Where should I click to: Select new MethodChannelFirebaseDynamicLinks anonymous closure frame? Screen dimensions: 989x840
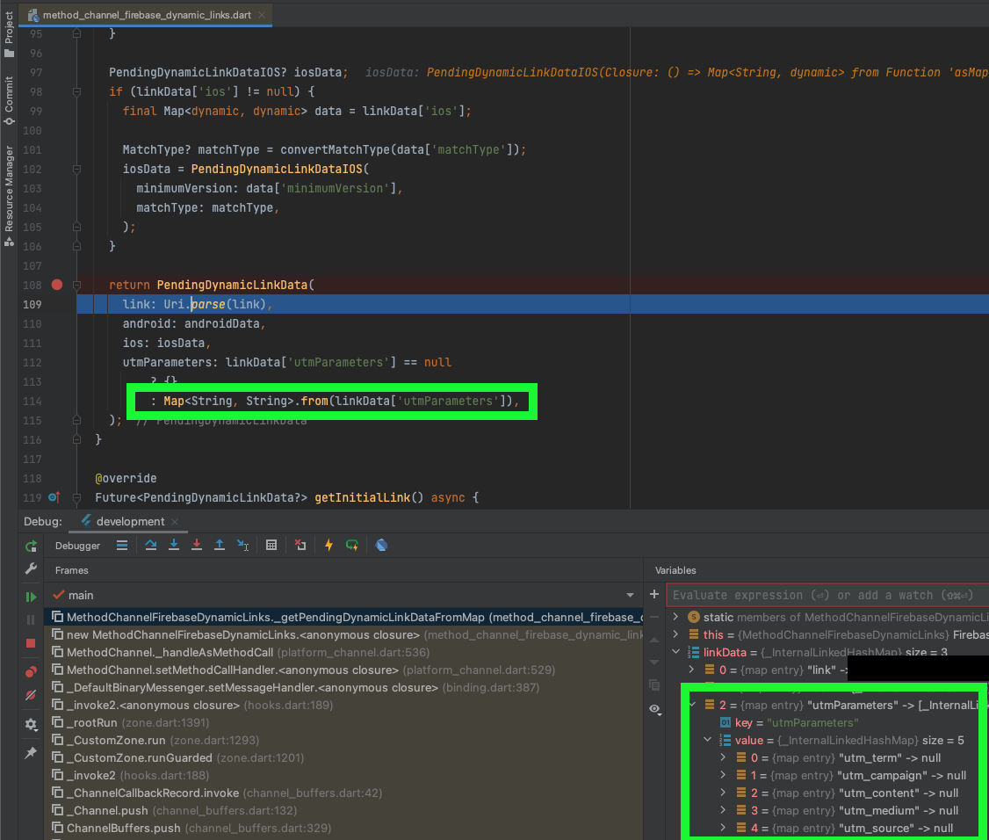[x=344, y=635]
